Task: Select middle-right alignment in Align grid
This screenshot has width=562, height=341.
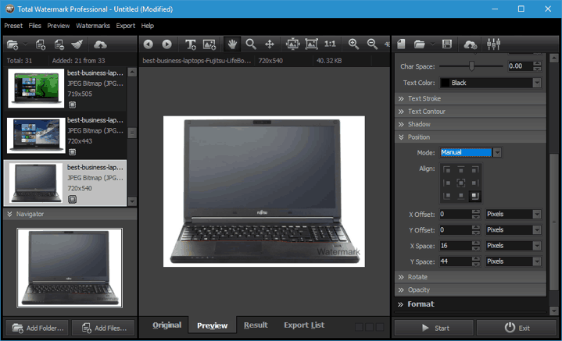Action: 475,183
